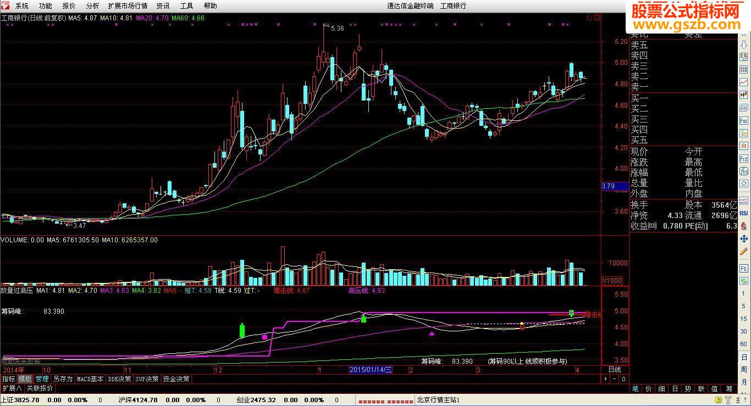The height and width of the screenshot is (406, 751).
Task: Switch to the 模板 tab
Action: coord(25,379)
